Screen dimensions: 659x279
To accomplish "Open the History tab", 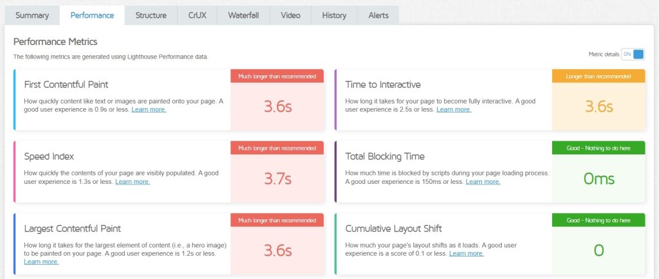I will (x=334, y=15).
